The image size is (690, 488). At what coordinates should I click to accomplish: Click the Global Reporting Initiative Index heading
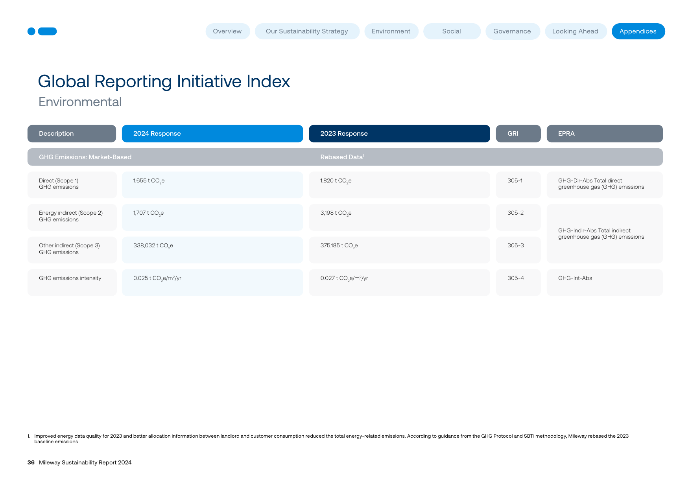coord(164,81)
